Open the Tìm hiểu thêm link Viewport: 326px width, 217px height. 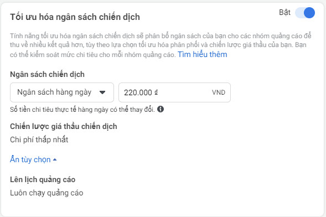202,54
